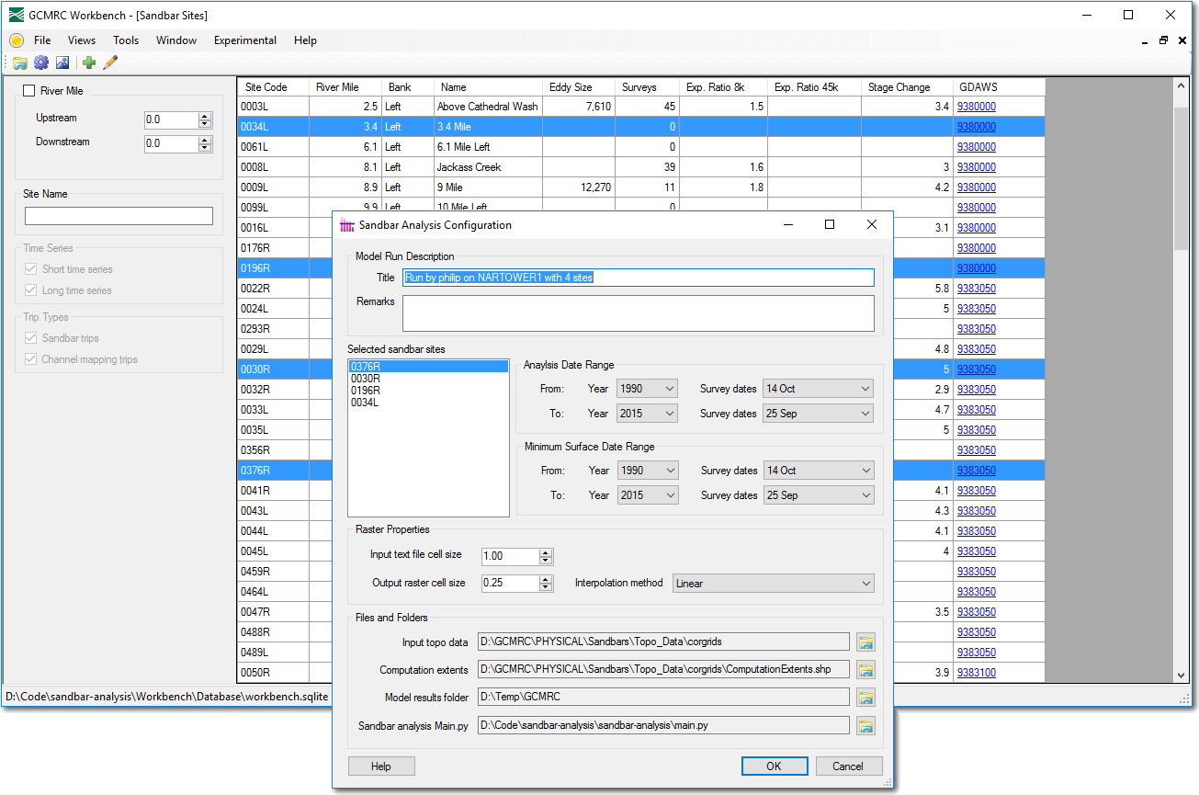This screenshot has height=795, width=1199.
Task: Browse for the Model results folder
Action: 865,698
